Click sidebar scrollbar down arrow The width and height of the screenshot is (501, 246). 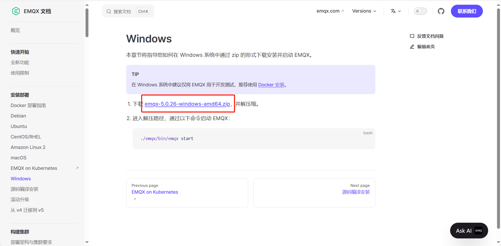(87, 242)
